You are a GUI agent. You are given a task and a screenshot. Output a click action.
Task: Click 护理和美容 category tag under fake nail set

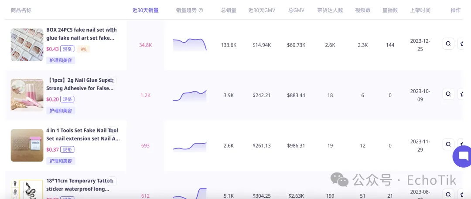(61, 61)
